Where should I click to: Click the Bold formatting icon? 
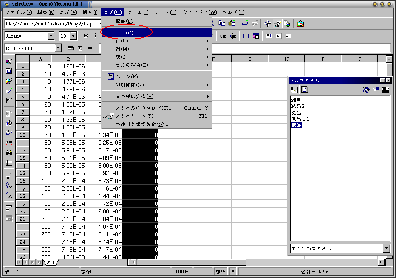(x=85, y=36)
